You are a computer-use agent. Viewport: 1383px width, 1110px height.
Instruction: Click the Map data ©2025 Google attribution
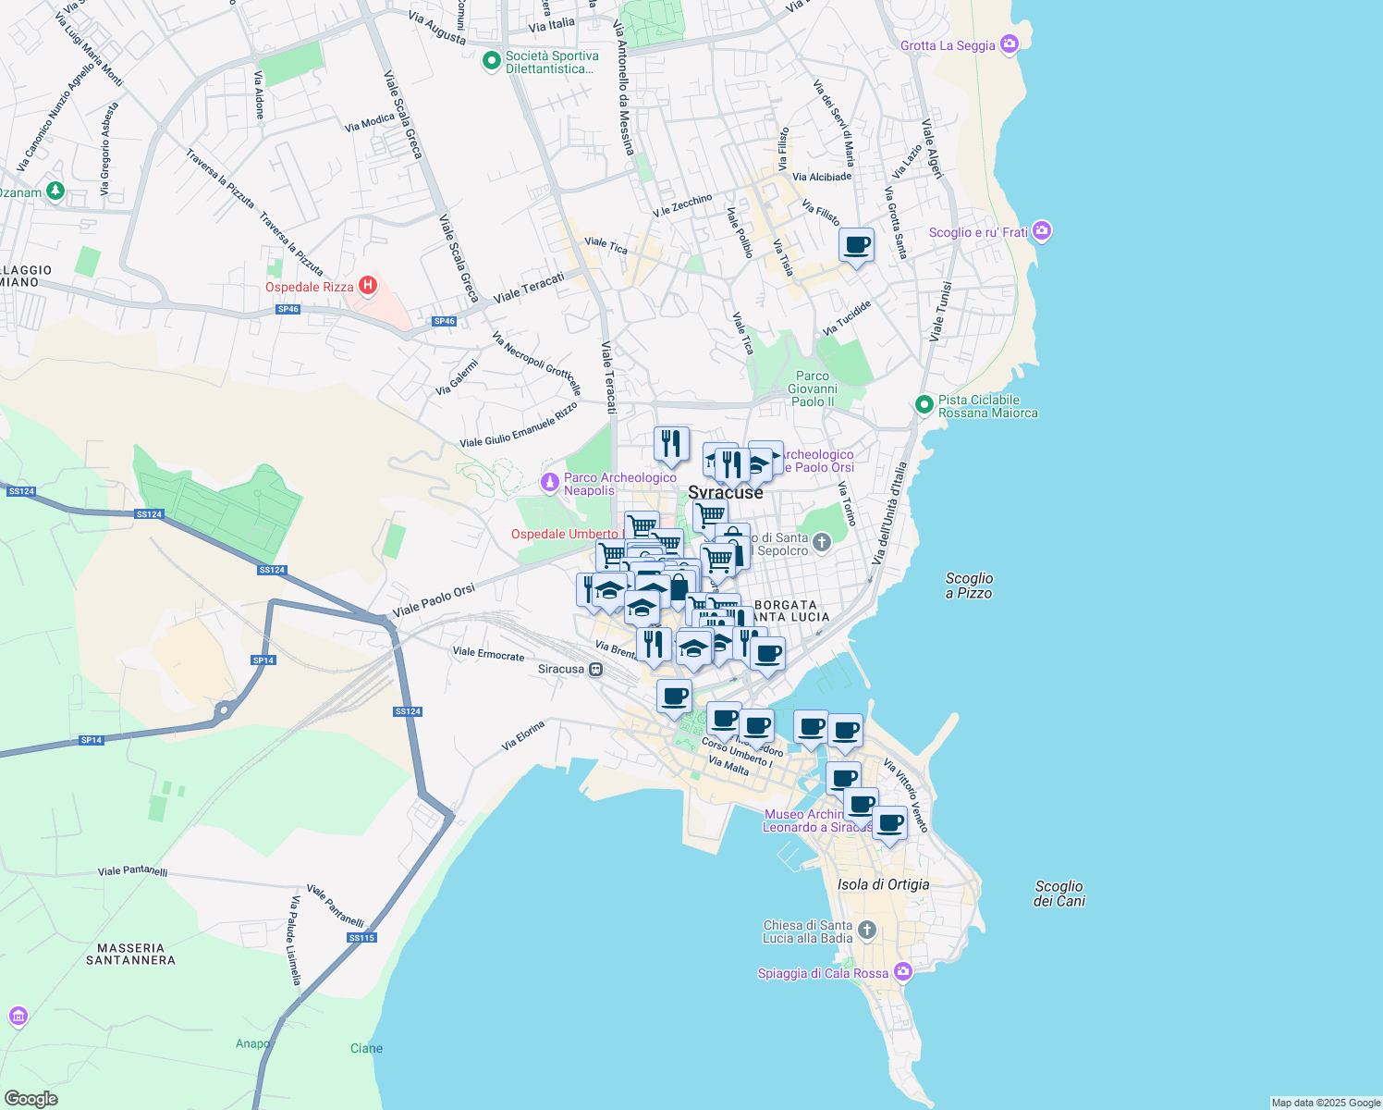[x=1326, y=1103]
